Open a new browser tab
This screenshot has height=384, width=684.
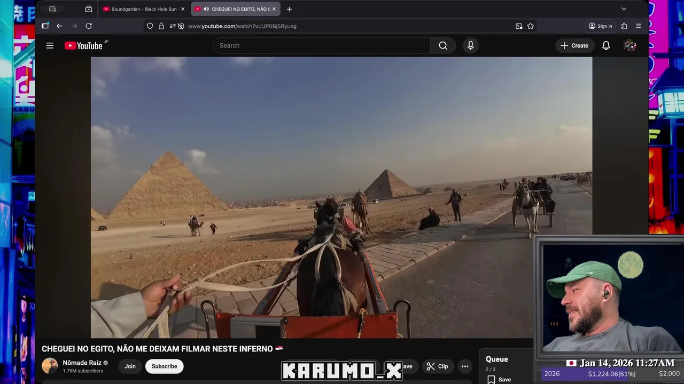click(289, 9)
